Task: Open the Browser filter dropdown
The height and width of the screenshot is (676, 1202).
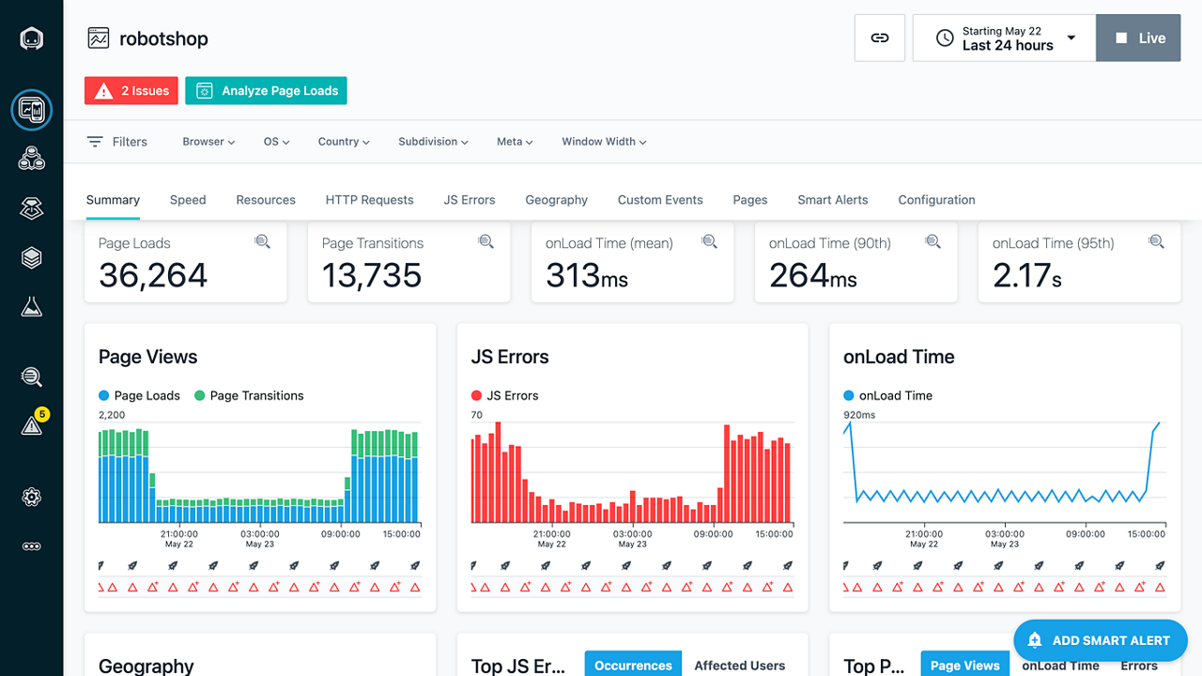Action: click(208, 141)
